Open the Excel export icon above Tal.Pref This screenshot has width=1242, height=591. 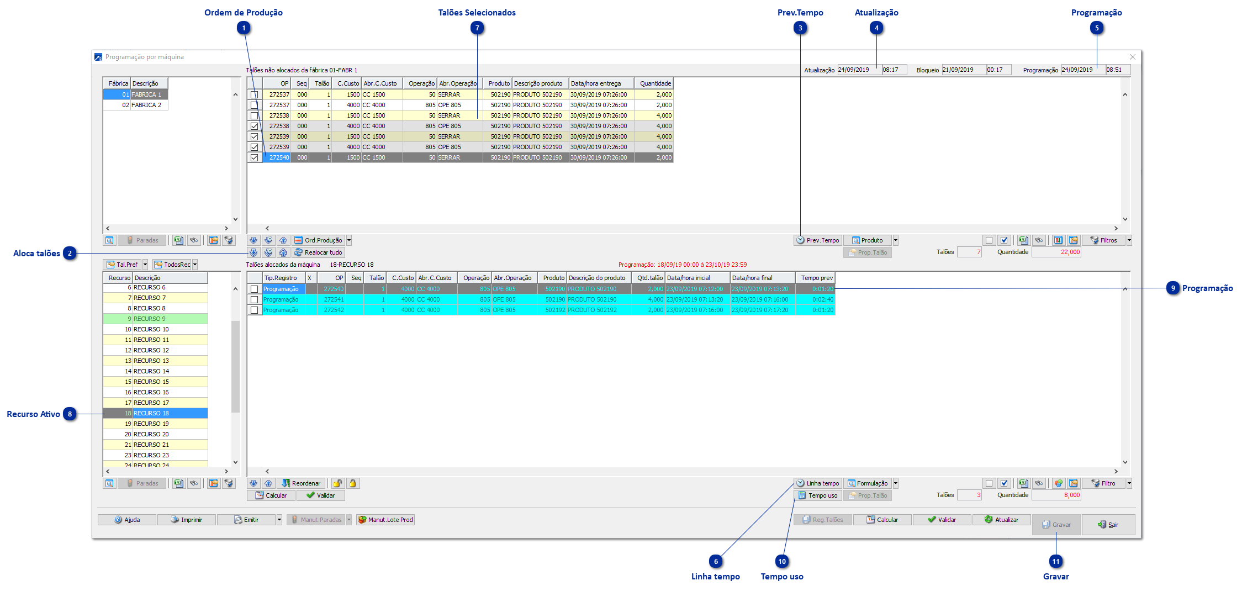pyautogui.click(x=179, y=240)
